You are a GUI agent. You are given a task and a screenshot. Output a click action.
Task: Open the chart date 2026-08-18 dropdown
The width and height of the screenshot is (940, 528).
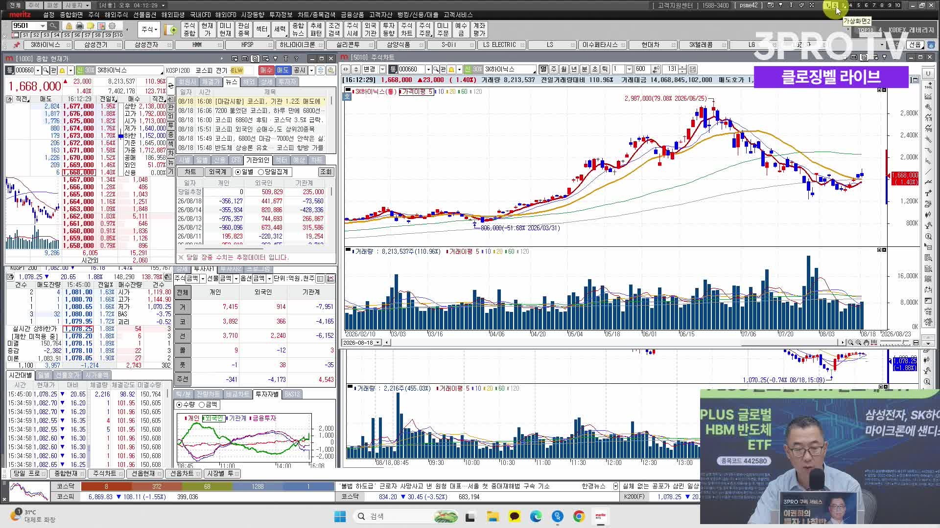coord(377,343)
